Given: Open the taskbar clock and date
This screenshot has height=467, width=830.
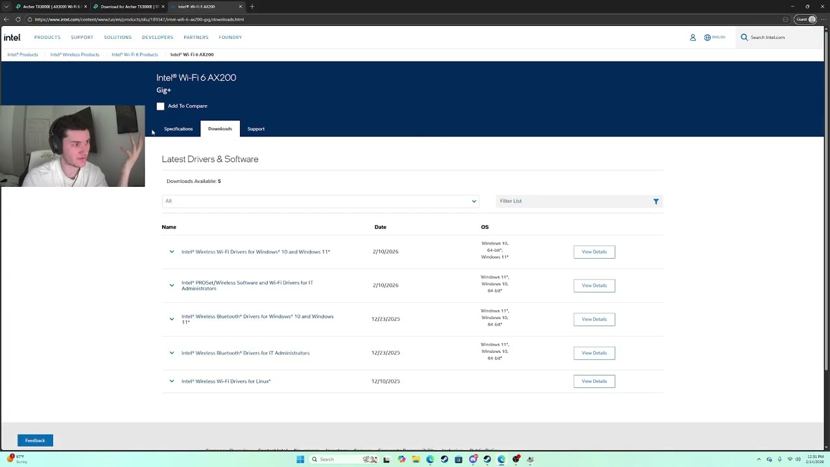Looking at the screenshot, I should pos(816,459).
